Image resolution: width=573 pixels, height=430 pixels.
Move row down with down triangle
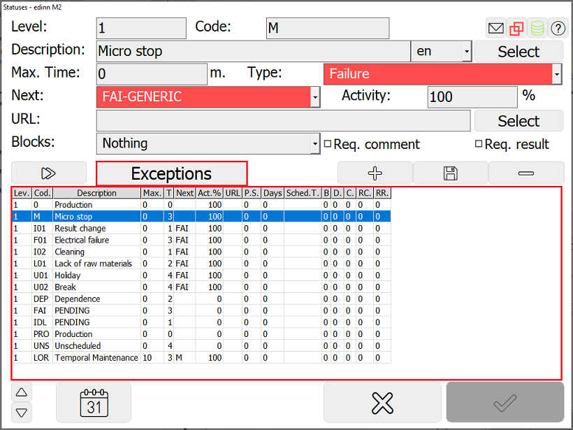22,413
